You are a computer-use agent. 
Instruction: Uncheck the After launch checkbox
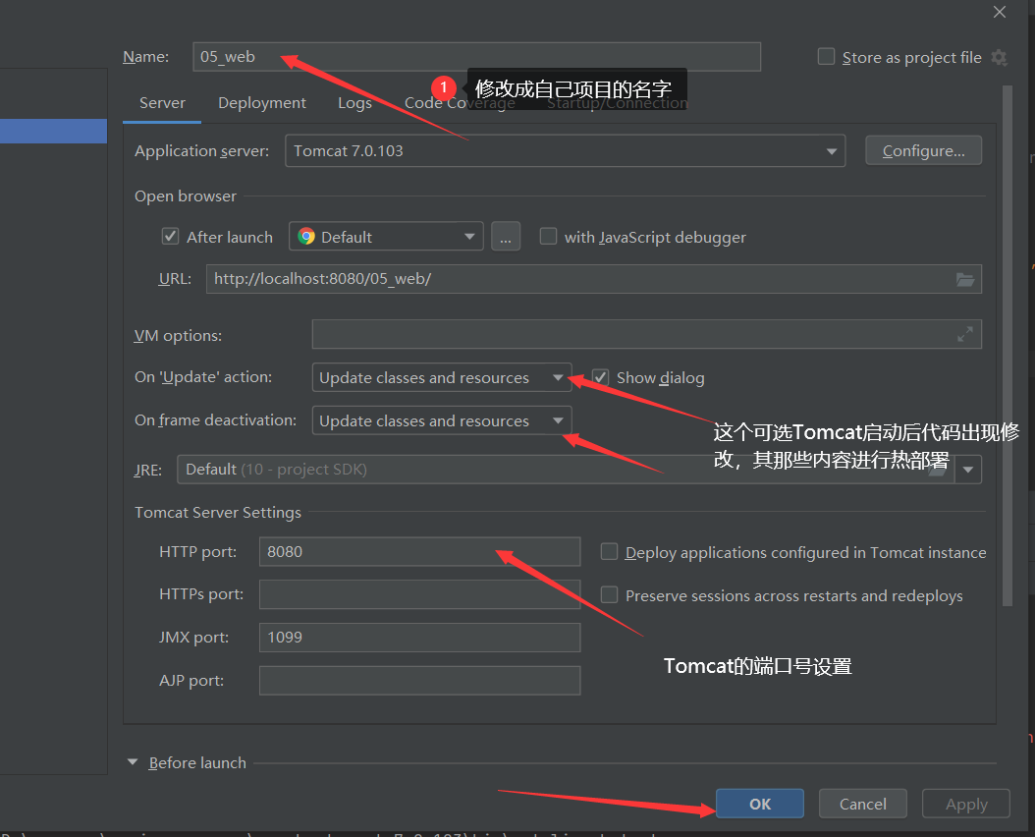[170, 237]
